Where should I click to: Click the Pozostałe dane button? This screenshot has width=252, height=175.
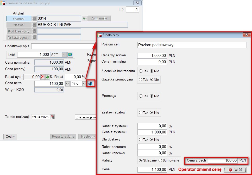[63, 137]
